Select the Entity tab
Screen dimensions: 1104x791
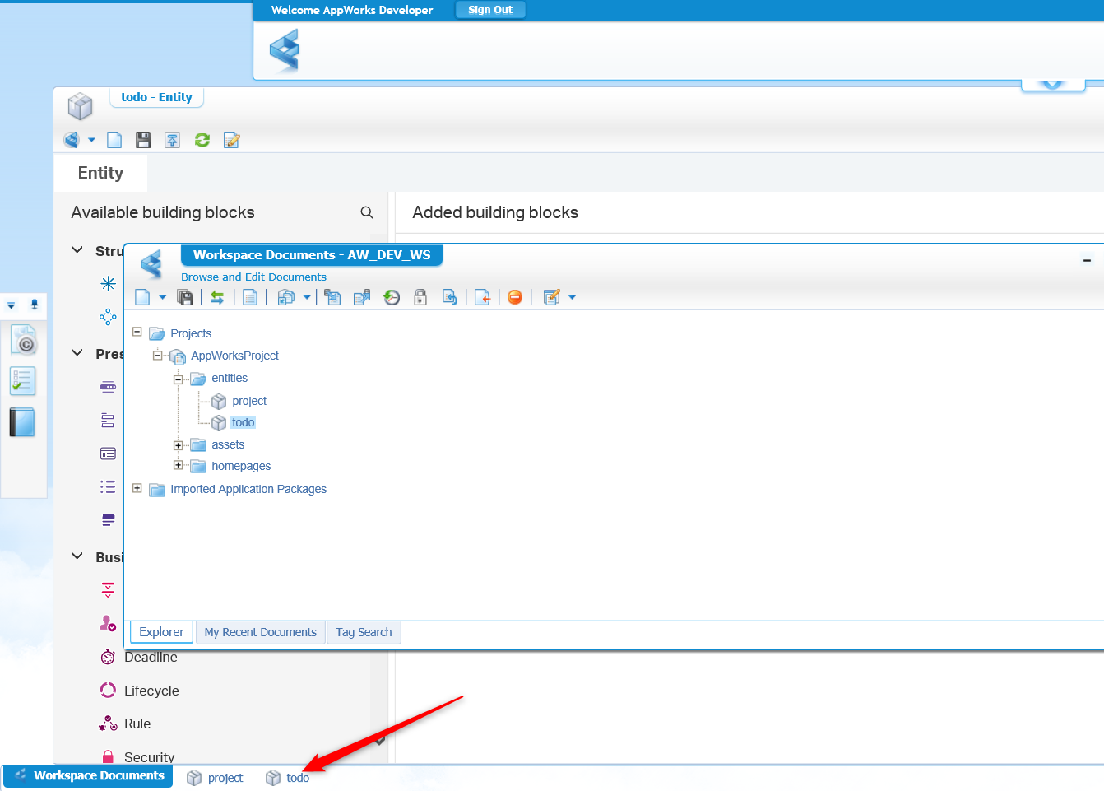coord(100,173)
